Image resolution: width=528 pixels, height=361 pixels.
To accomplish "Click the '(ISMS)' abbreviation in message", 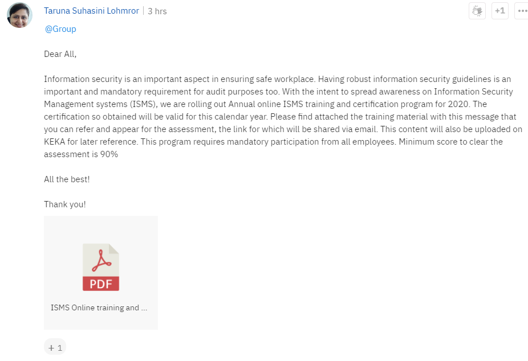I will [144, 104].
